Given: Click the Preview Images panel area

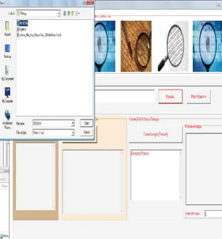Looking at the screenshot, I should click(x=204, y=169).
